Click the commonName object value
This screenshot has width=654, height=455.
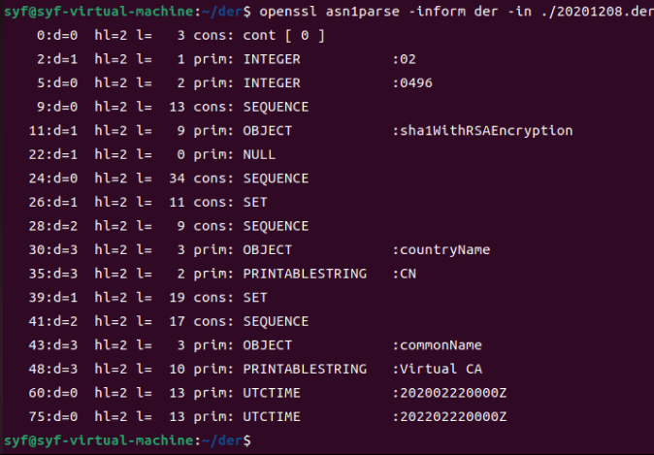pos(441,345)
